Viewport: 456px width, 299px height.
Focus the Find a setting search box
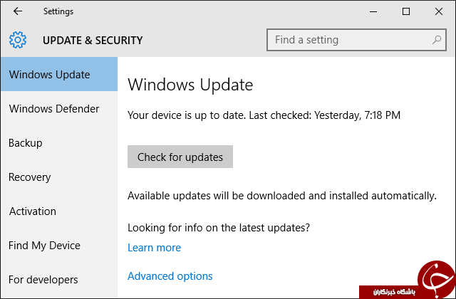click(x=356, y=40)
